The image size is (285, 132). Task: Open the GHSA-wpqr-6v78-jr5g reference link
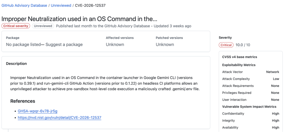point(38,111)
